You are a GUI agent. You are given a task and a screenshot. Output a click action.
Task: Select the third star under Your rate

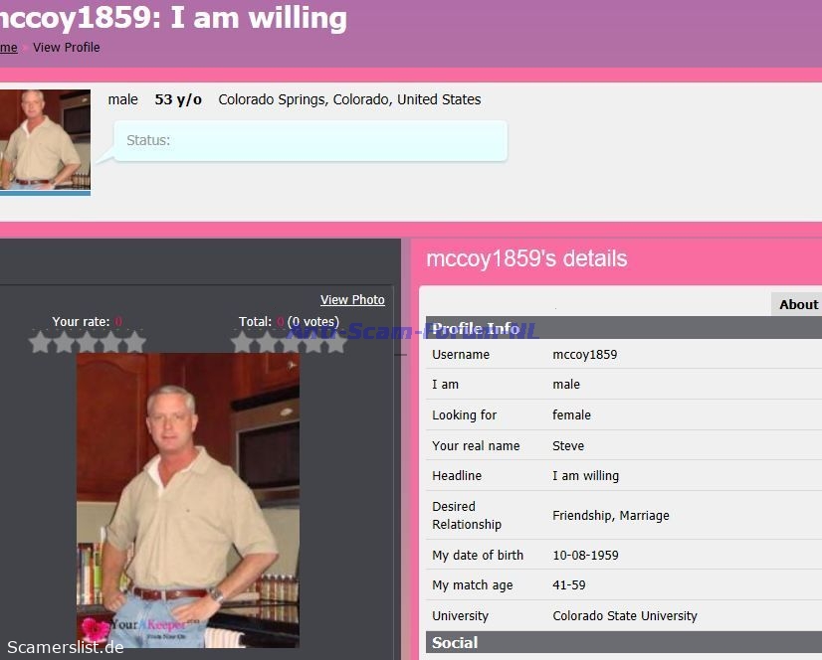tap(88, 342)
